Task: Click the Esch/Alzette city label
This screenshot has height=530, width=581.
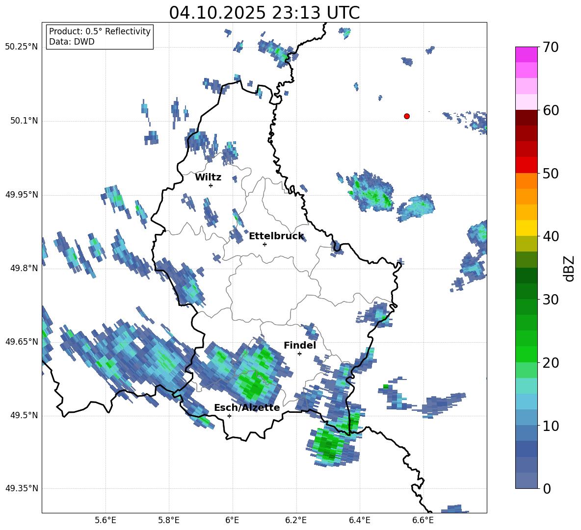Action: point(247,408)
